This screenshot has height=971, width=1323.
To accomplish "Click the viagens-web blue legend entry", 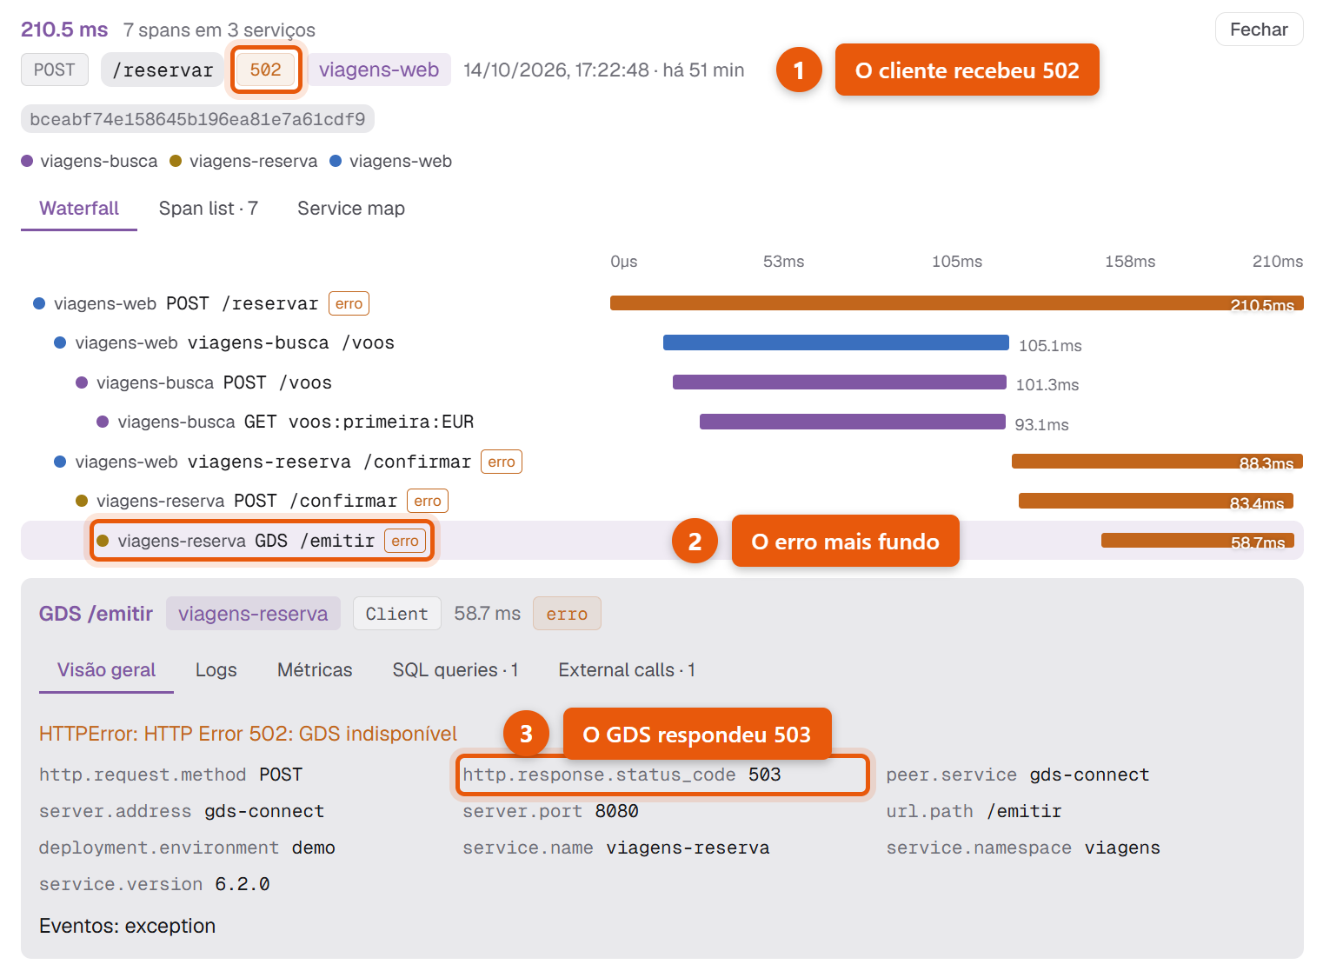I will 391,161.
